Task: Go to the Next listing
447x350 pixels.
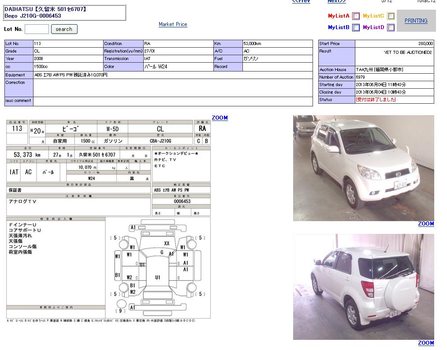Action: (x=336, y=1)
